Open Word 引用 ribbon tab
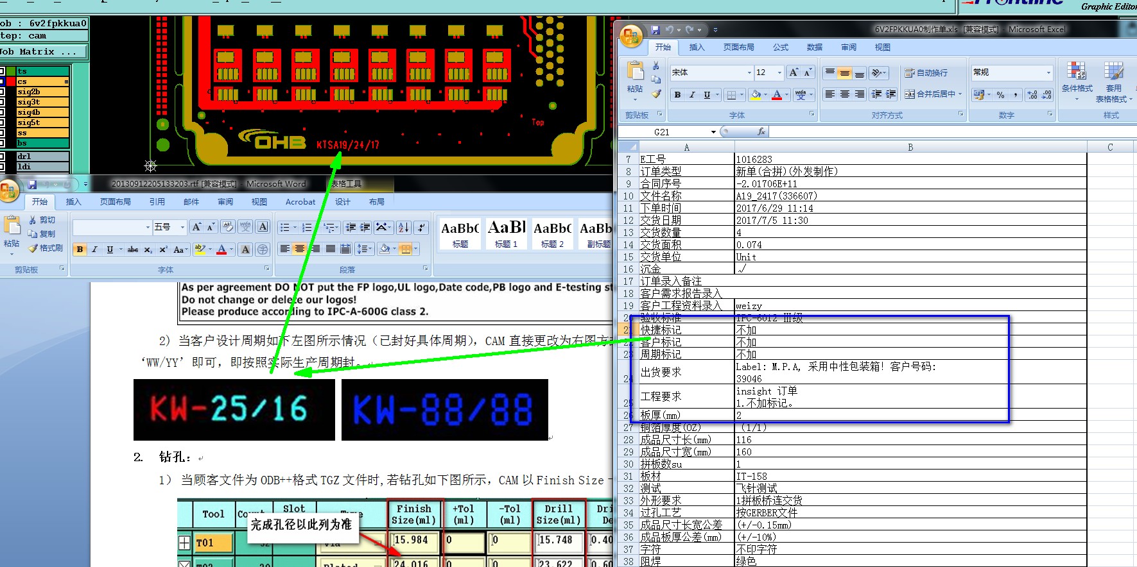1137x567 pixels. 157,202
